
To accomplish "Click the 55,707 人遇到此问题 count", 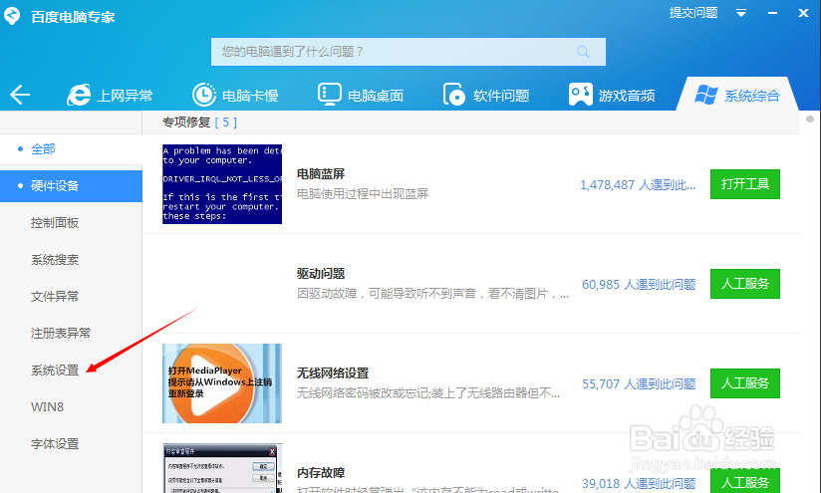I will tap(639, 383).
